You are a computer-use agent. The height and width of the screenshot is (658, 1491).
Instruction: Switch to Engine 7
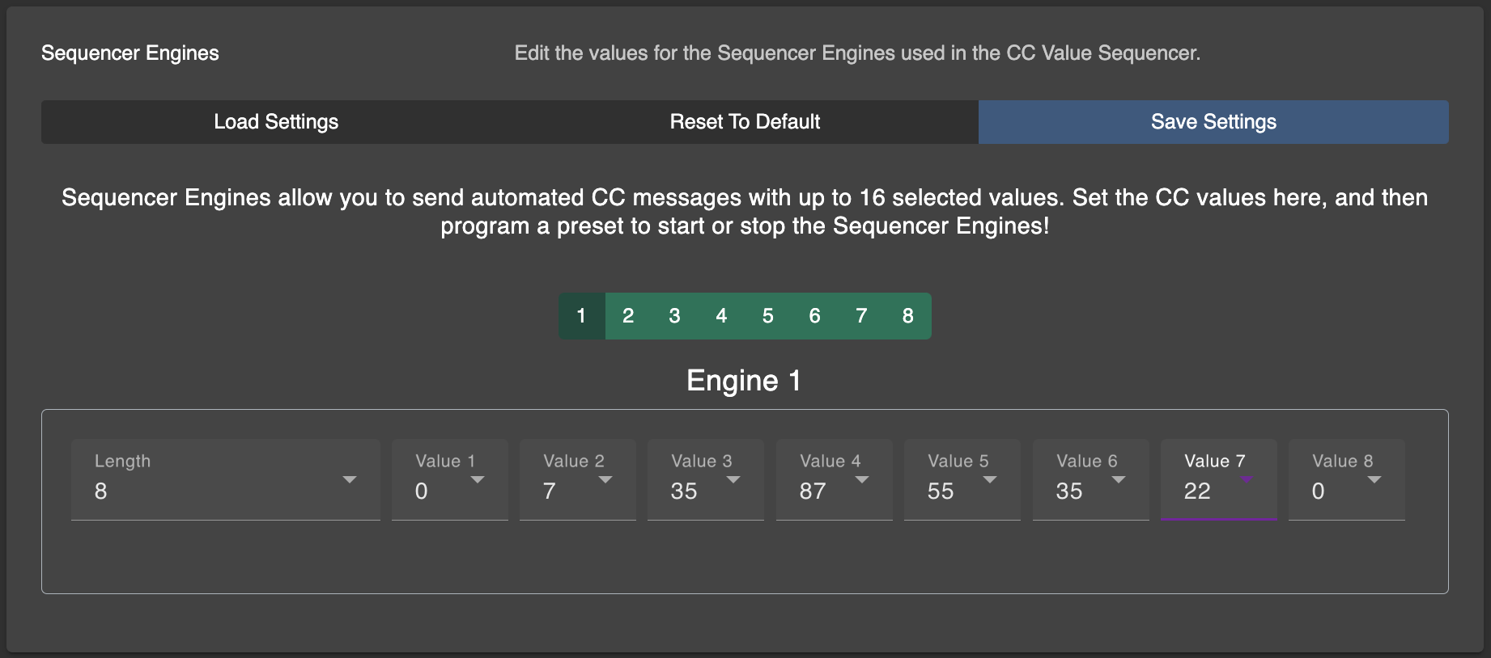click(x=860, y=316)
